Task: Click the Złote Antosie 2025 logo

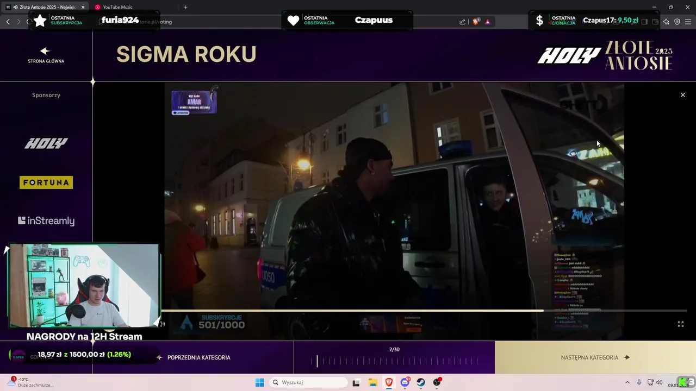Action: pyautogui.click(x=639, y=55)
